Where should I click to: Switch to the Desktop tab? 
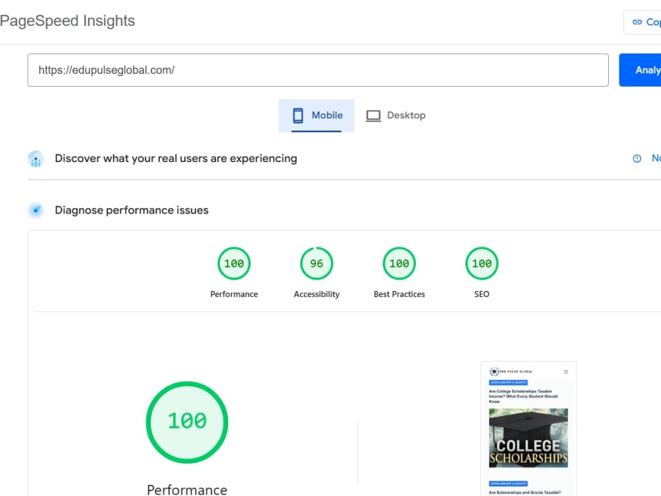coord(395,116)
